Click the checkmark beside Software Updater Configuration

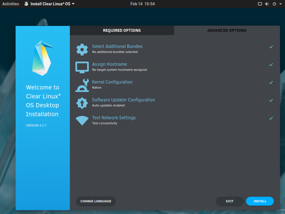[271, 100]
